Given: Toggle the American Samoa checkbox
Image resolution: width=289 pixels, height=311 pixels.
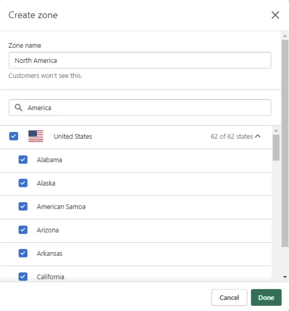Looking at the screenshot, I should (23, 206).
